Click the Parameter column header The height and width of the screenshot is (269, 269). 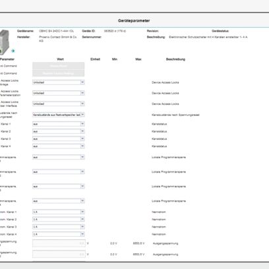pos(7,59)
